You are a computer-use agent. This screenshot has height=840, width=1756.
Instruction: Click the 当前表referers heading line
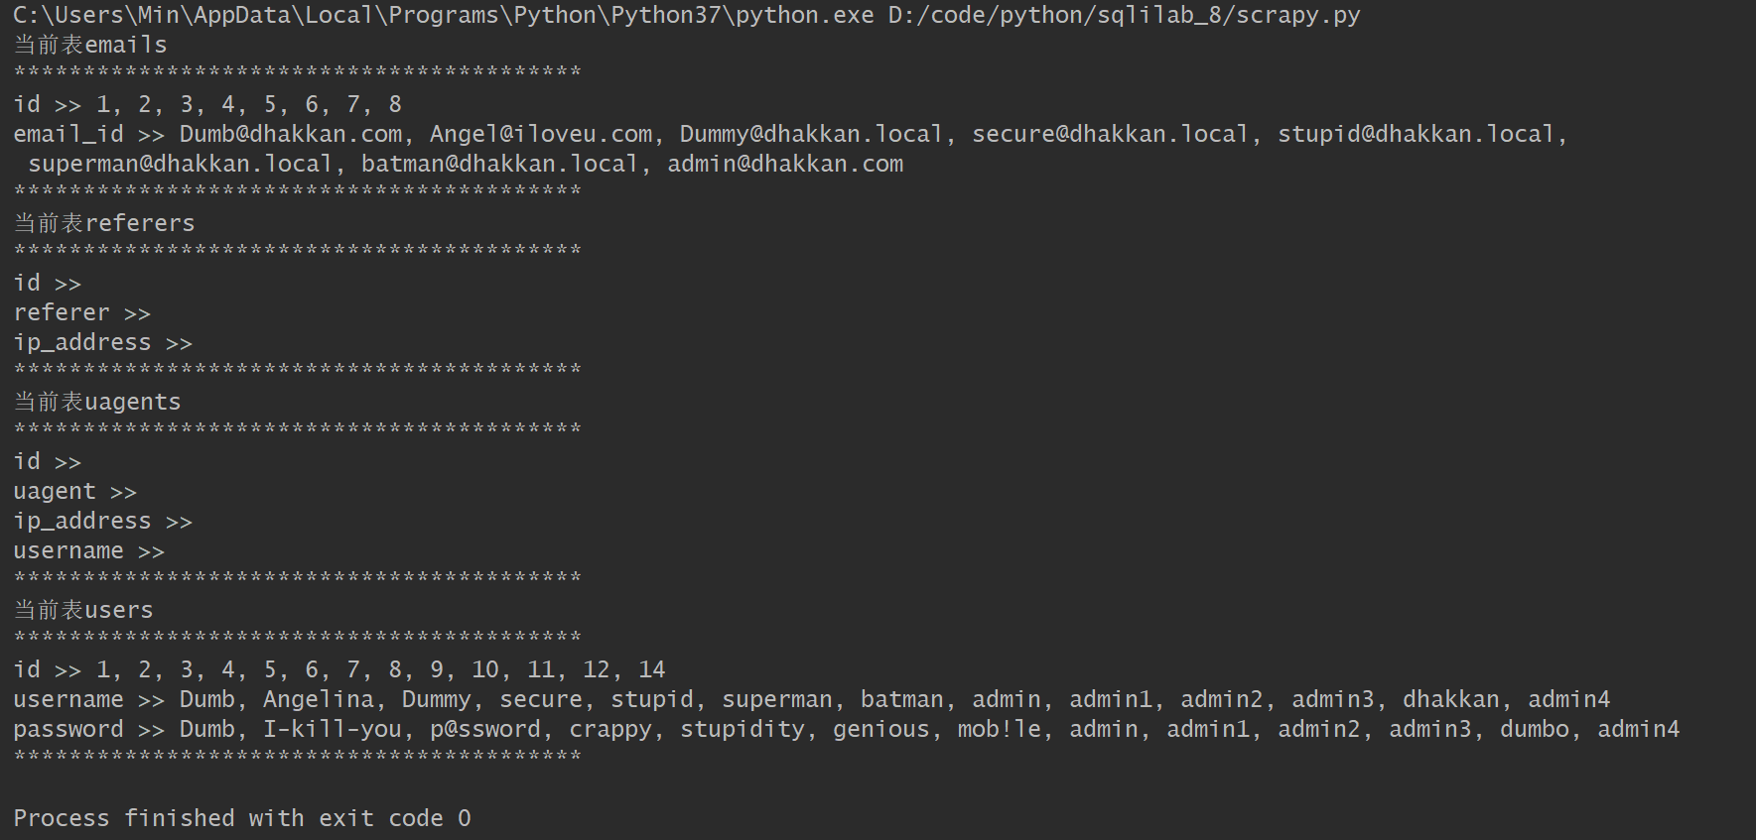[x=104, y=223]
